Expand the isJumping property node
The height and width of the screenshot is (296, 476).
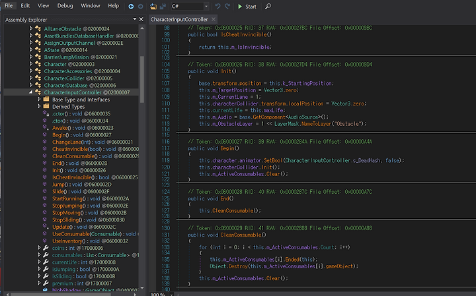(39, 269)
